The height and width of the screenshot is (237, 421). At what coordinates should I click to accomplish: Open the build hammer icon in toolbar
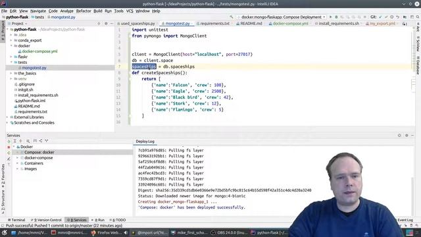[232, 17]
